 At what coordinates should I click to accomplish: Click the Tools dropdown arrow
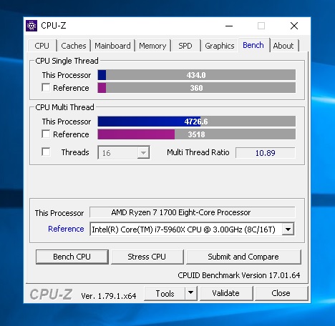[191, 293]
